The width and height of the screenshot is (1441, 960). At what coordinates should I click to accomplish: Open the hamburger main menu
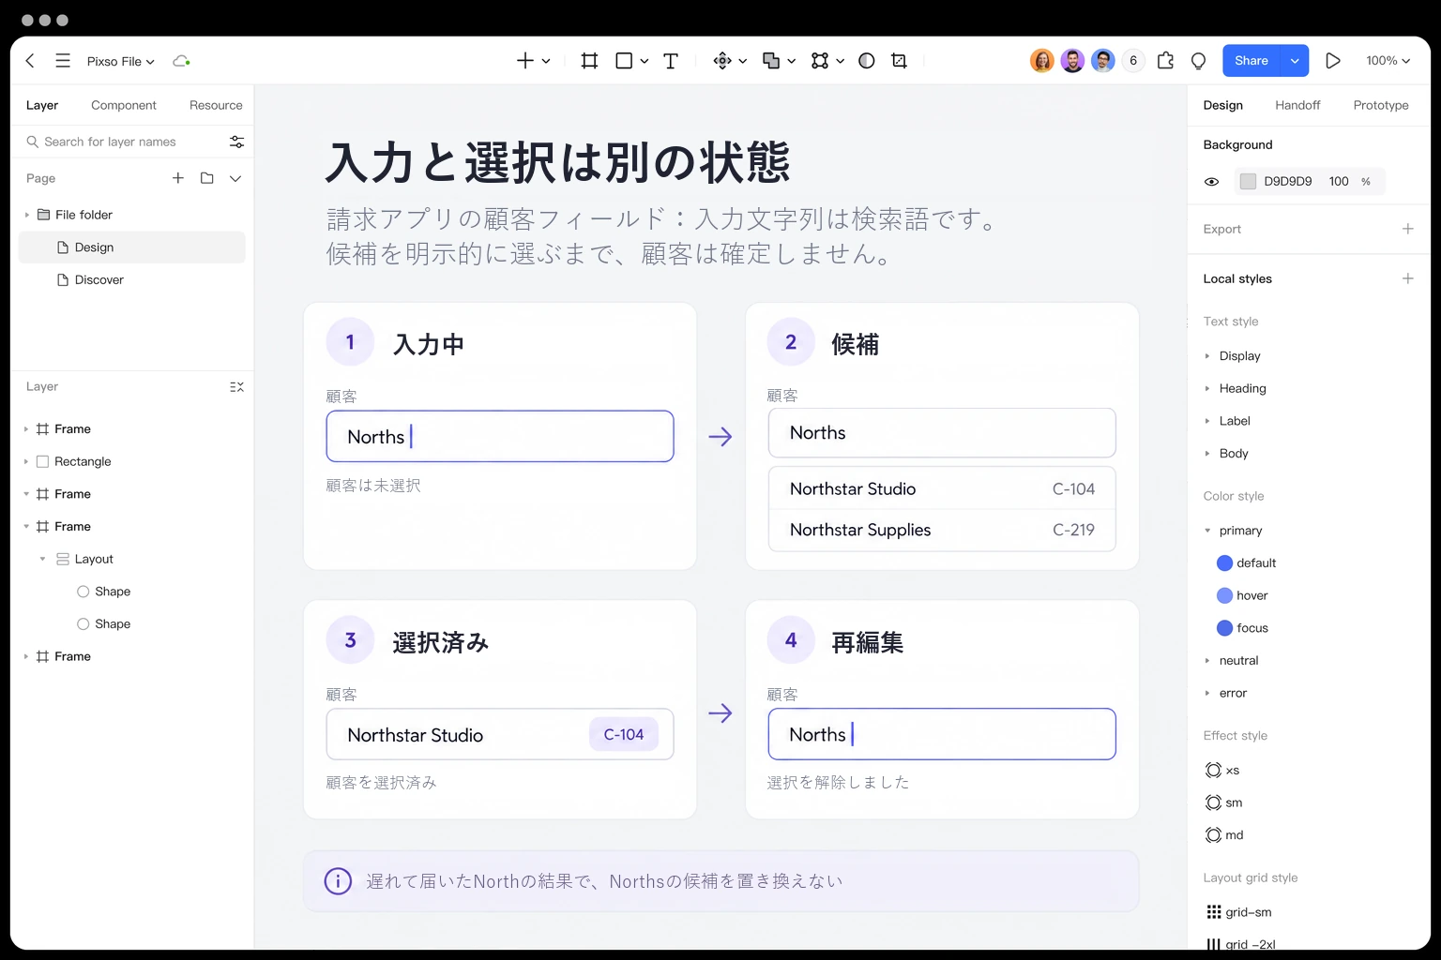[63, 61]
